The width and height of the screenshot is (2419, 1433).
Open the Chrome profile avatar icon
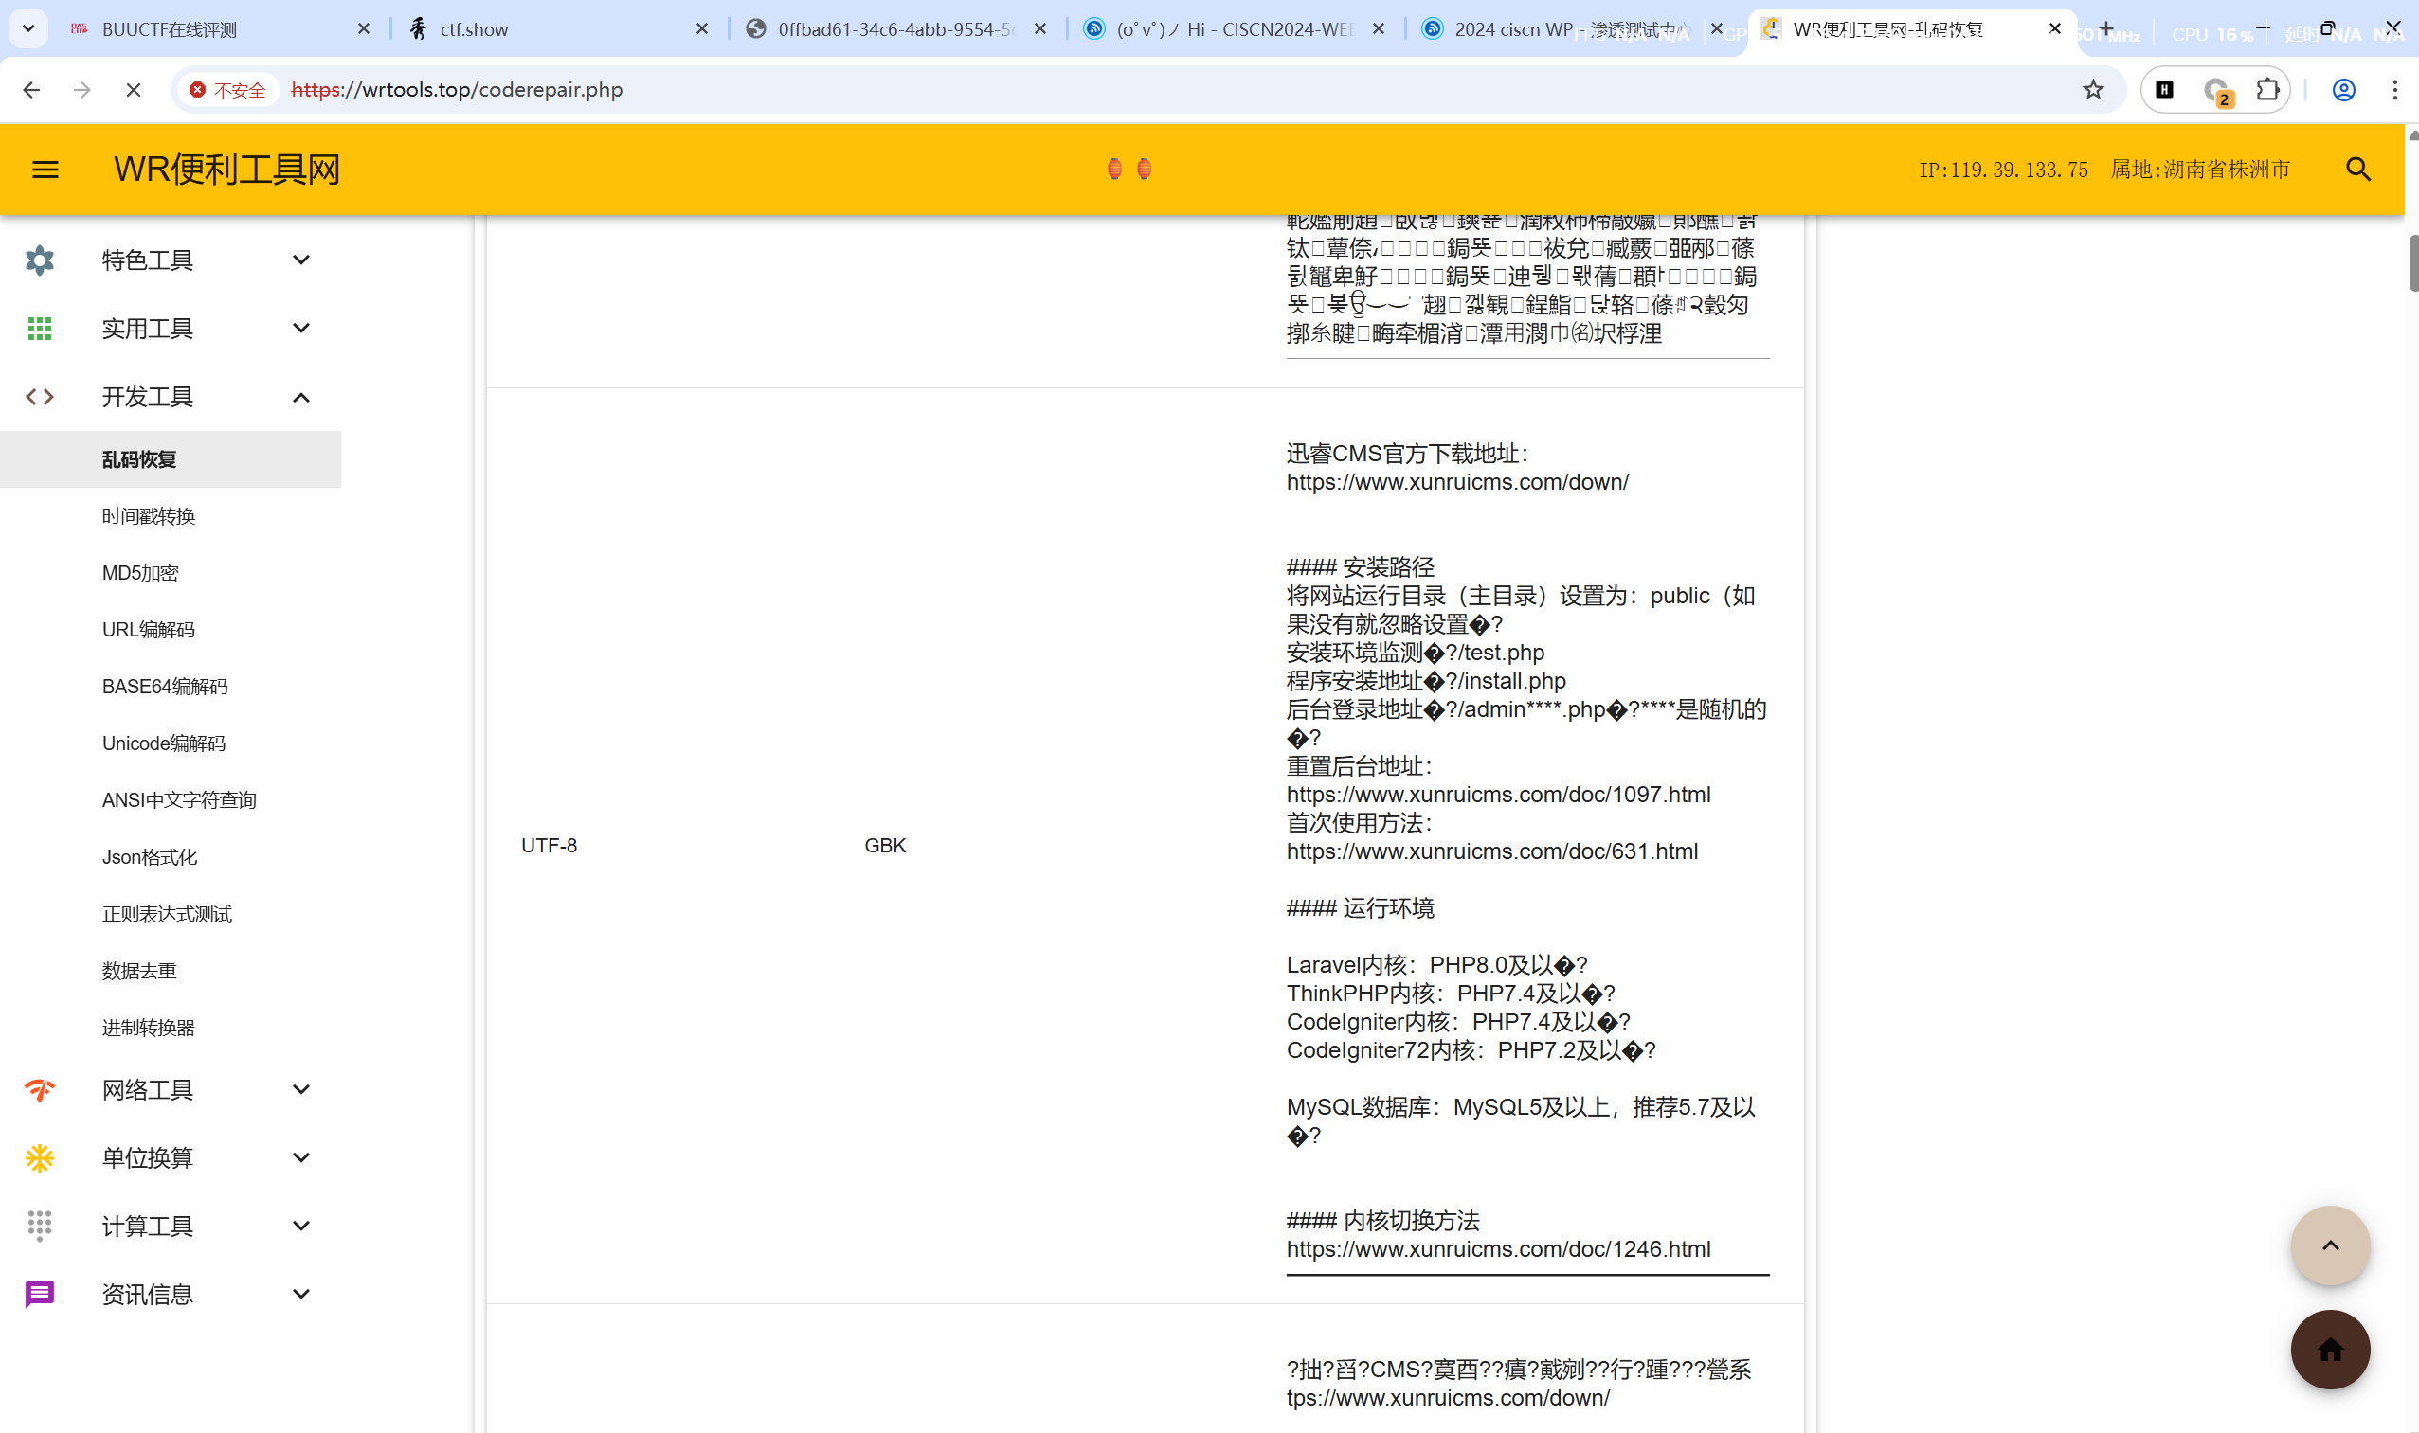point(2342,90)
